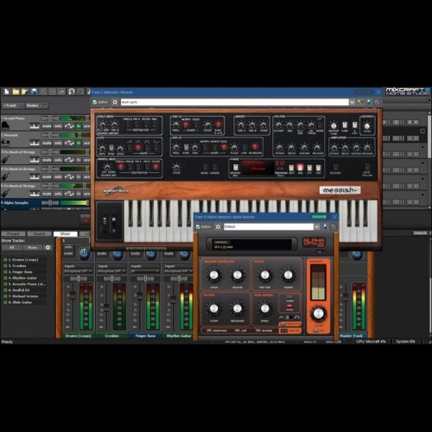Uncheck 3. Finger Bass in Show Tracks

tap(5, 271)
